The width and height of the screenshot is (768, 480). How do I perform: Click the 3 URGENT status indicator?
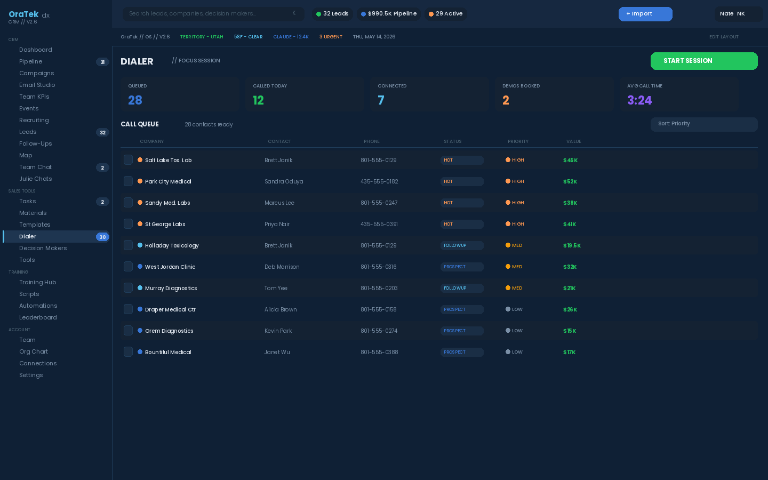point(331,37)
